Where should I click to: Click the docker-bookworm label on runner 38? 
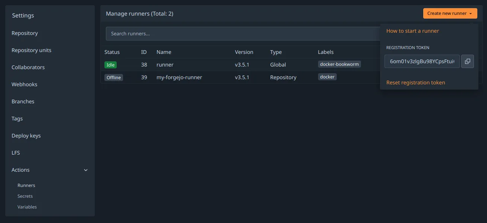pyautogui.click(x=339, y=64)
